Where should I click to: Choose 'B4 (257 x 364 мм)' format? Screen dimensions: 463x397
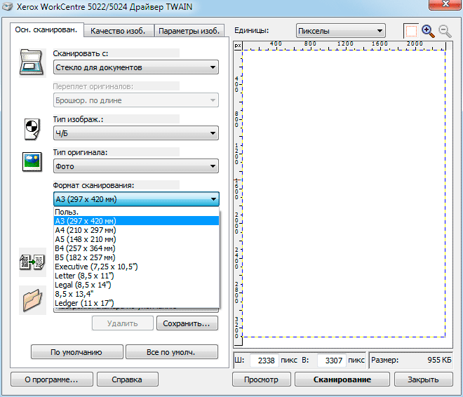pos(136,248)
